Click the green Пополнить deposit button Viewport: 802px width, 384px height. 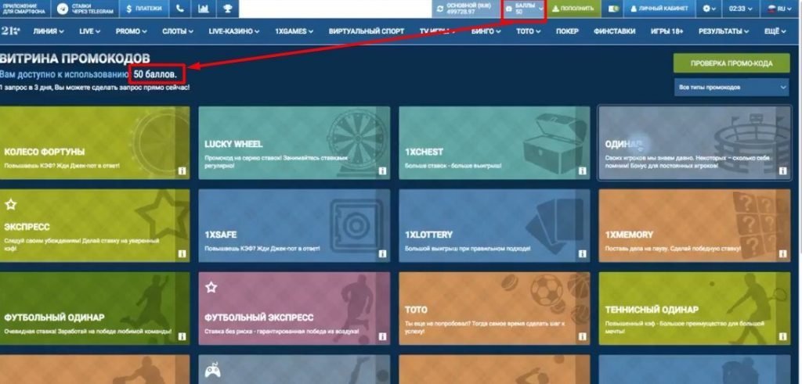coord(573,9)
